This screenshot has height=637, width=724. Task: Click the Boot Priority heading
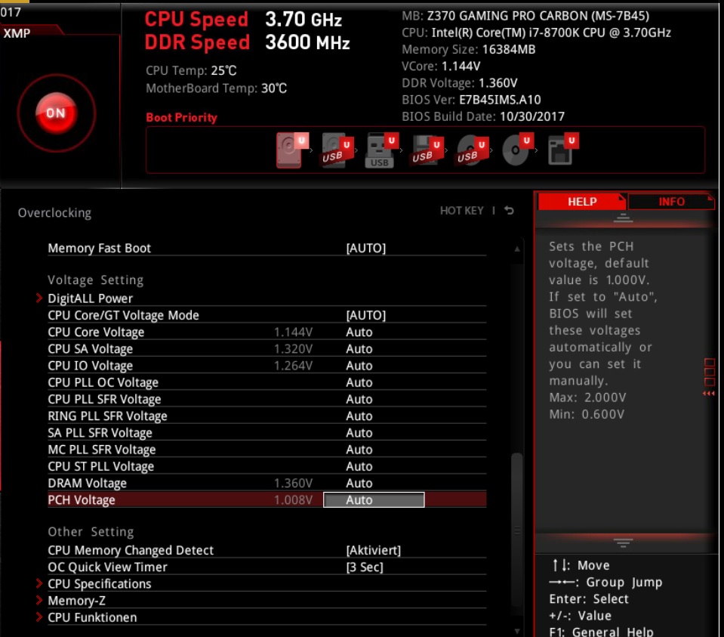(x=181, y=117)
